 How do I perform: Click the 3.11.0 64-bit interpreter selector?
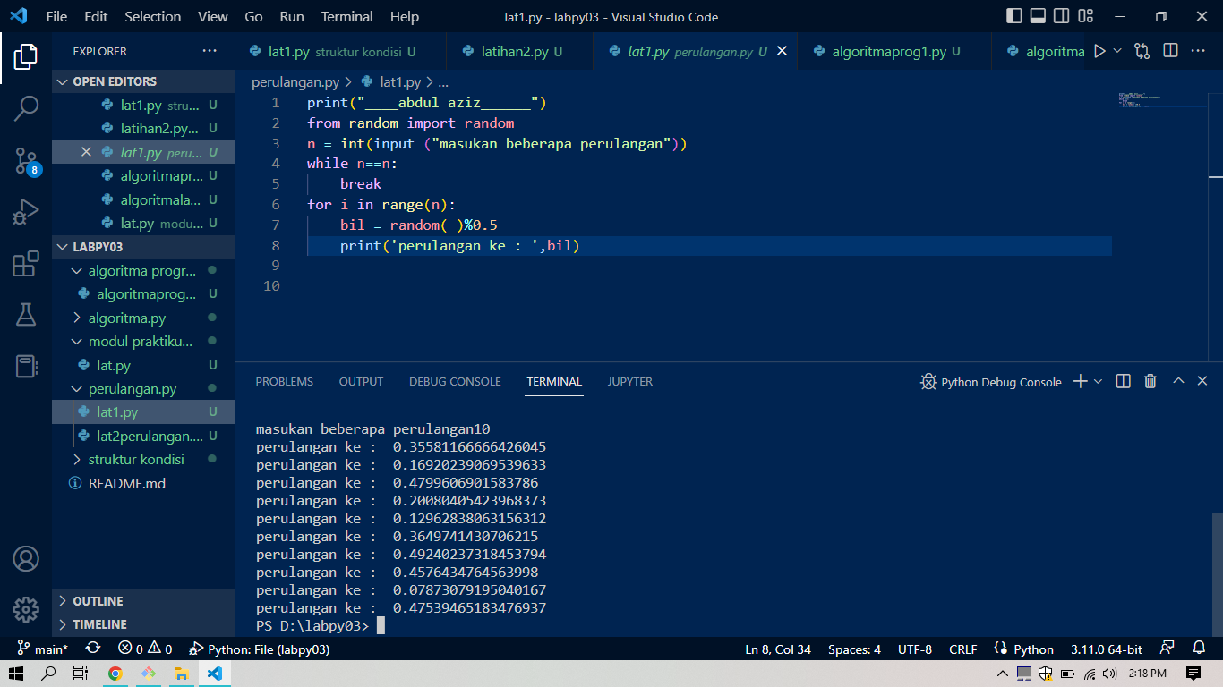(1107, 649)
